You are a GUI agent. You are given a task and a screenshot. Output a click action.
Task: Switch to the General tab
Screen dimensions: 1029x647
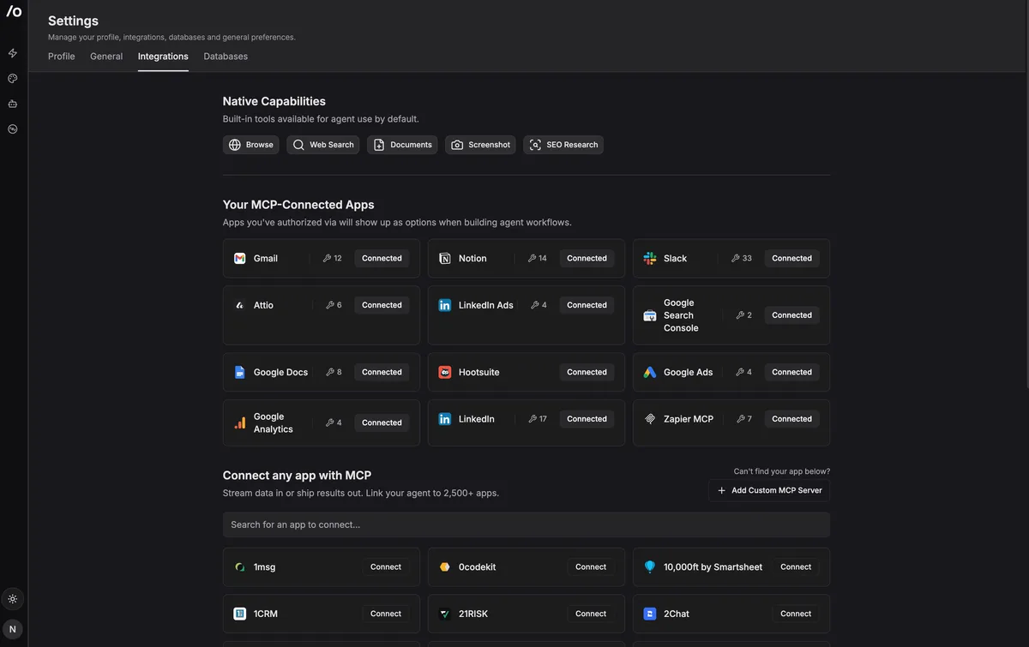click(x=106, y=57)
